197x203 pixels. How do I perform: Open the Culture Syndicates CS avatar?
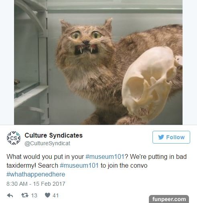point(14,138)
